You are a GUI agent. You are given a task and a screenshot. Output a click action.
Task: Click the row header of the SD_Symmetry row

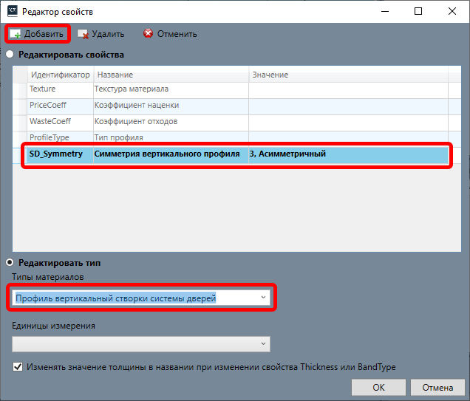coord(20,155)
